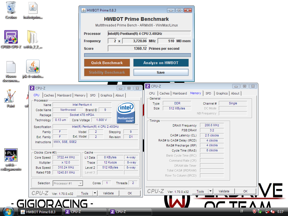Select the hwbotprime Java file on desktop
The width and height of the screenshot is (288, 216).
pos(33,10)
